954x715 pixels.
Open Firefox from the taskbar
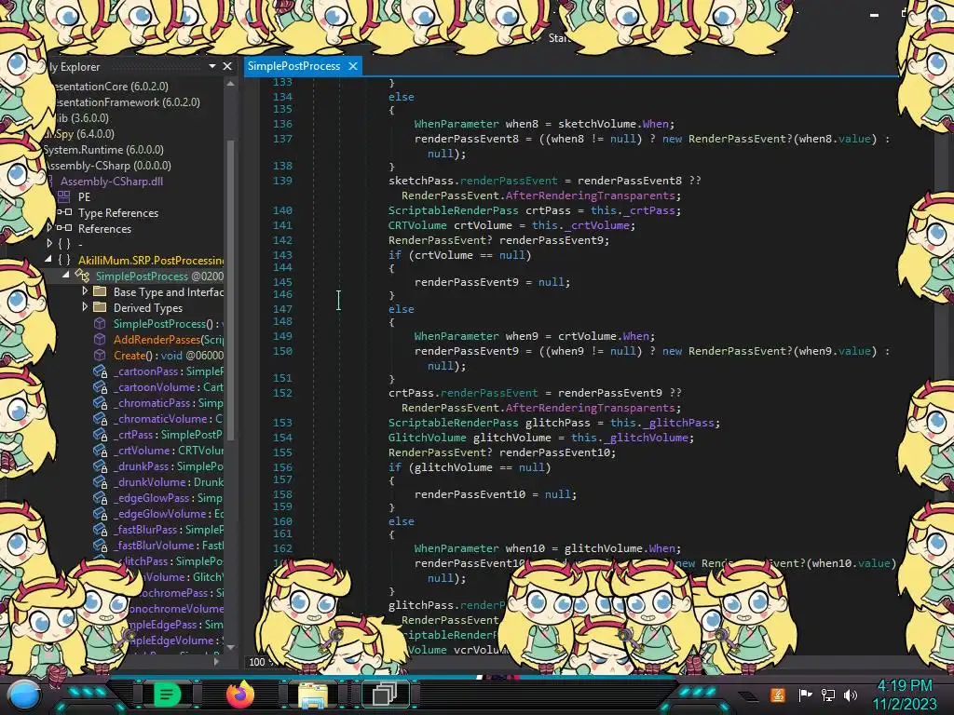pyautogui.click(x=239, y=694)
